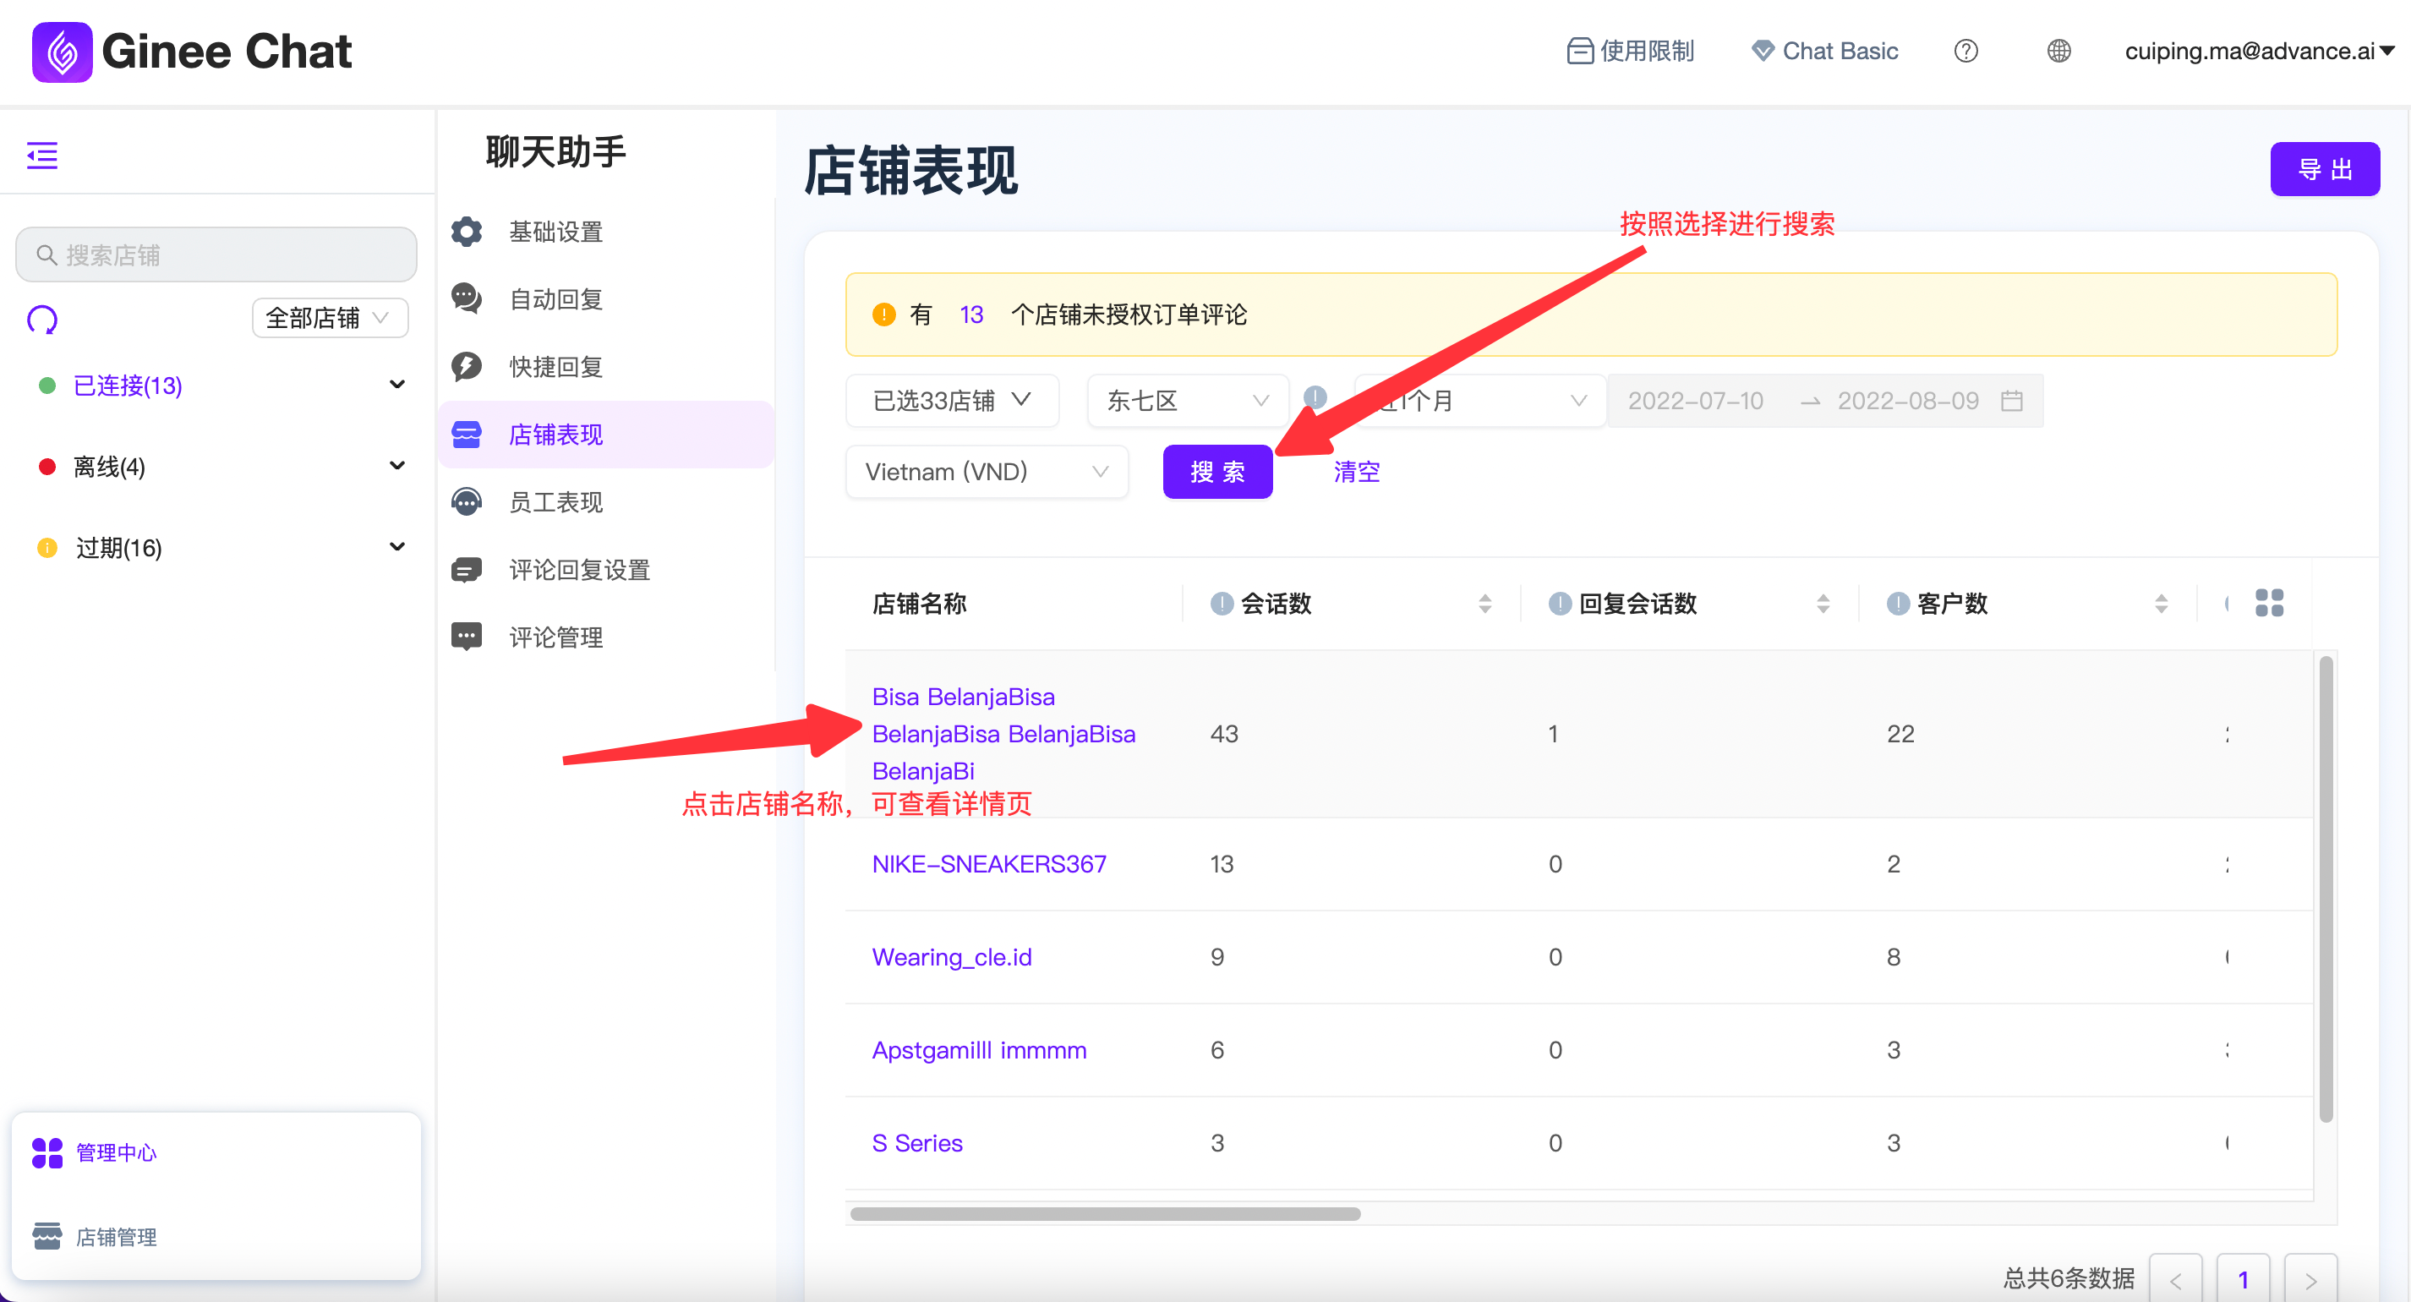The width and height of the screenshot is (2411, 1302).
Task: Open the calendar icon in the date range
Action: [2011, 401]
